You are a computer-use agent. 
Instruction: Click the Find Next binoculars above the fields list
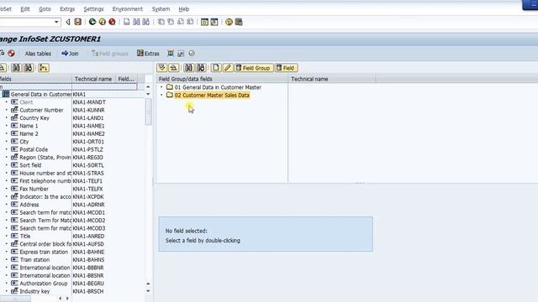29,68
